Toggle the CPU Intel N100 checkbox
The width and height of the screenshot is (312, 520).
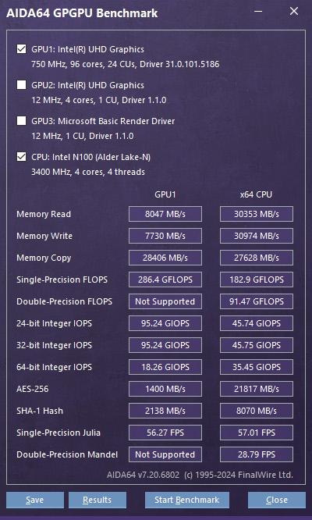coord(22,156)
